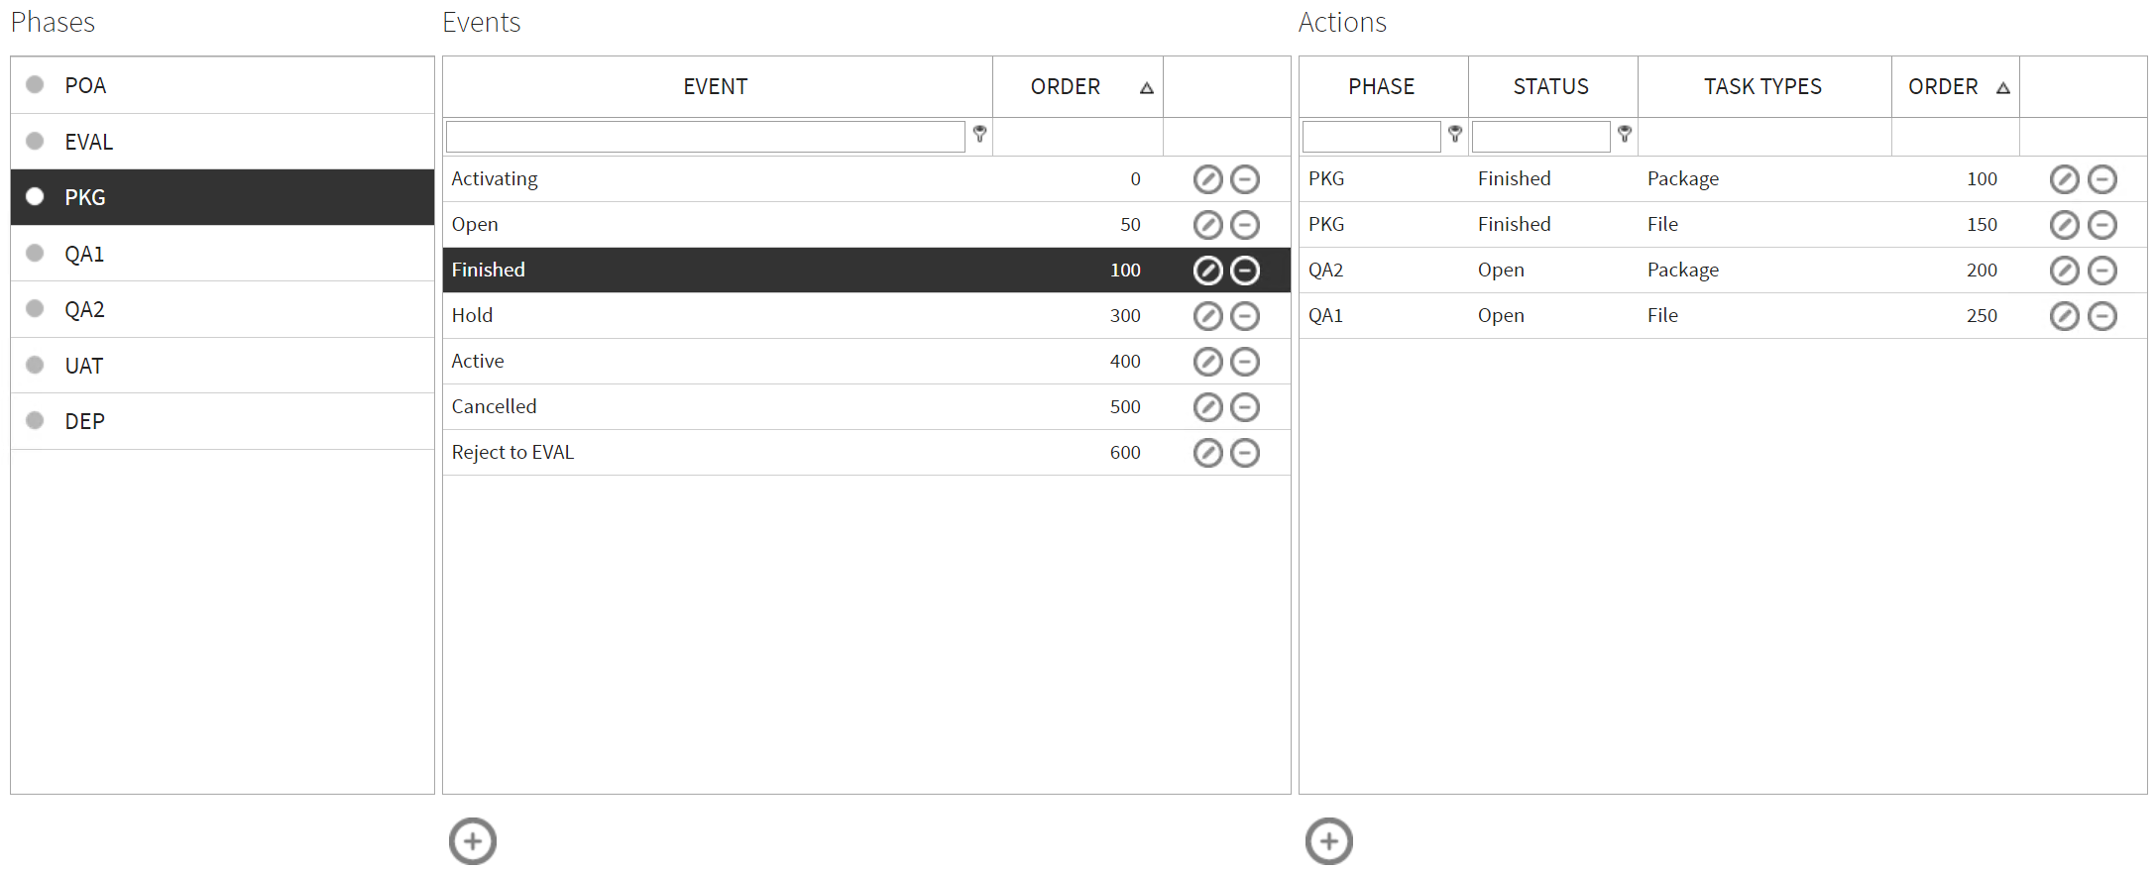The image size is (2156, 871).
Task: Select the QA2 phase
Action: pos(222,309)
